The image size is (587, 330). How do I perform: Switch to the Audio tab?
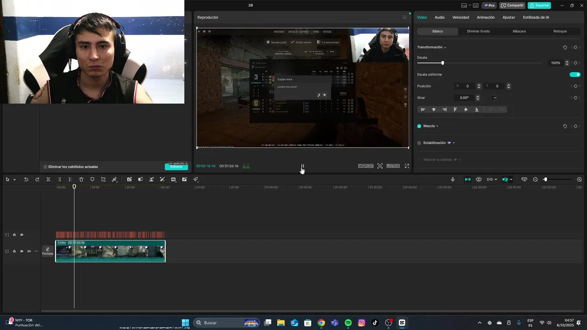[x=439, y=17]
